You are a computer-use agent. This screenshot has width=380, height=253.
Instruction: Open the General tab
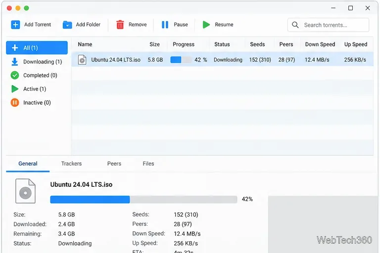[28, 164]
